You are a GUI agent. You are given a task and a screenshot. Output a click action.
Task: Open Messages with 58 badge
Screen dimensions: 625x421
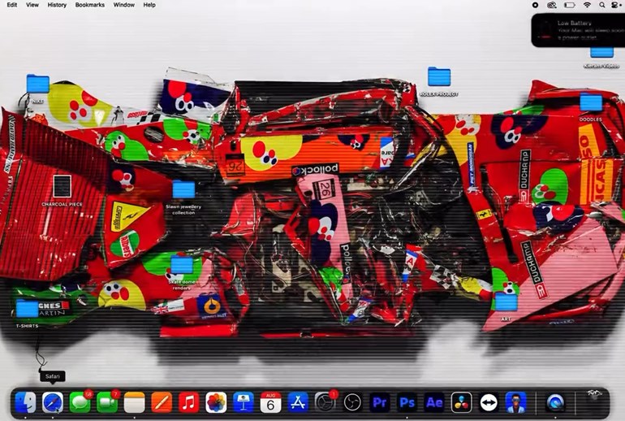pos(80,402)
